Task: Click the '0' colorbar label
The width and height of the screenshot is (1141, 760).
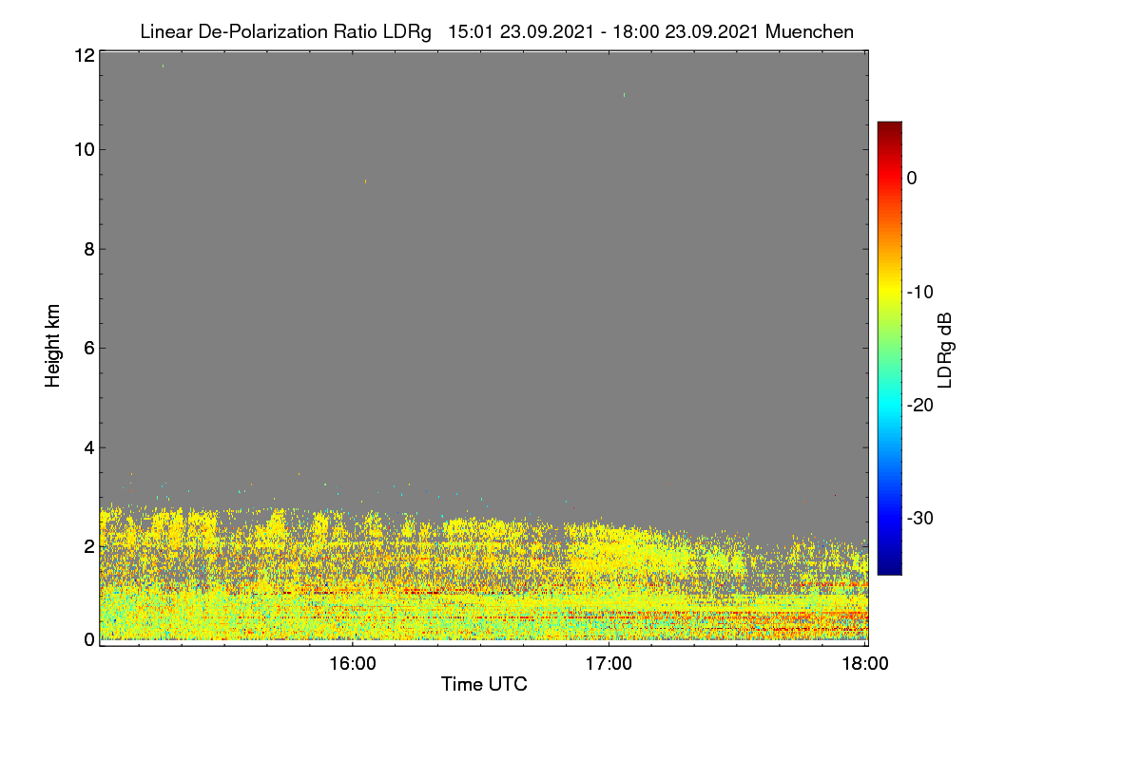Action: 912,179
